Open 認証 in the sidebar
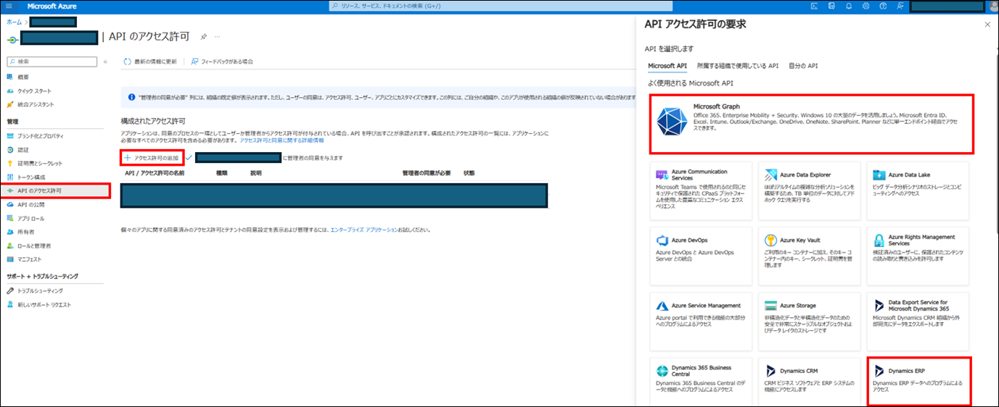 click(x=24, y=149)
